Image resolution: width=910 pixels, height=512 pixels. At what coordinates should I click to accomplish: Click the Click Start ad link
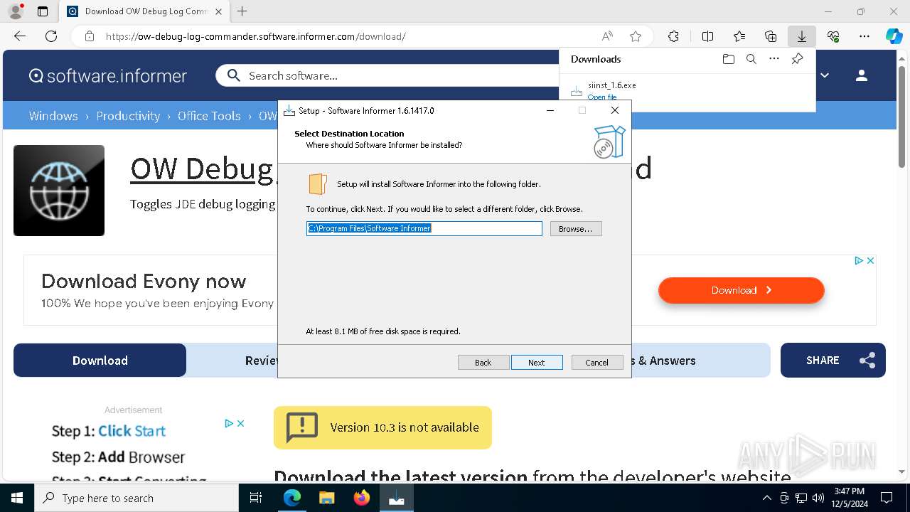pos(132,431)
